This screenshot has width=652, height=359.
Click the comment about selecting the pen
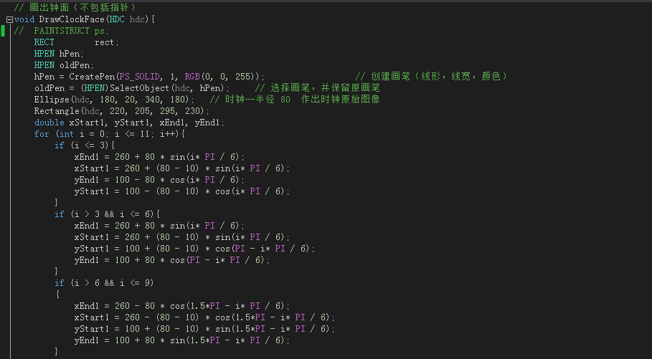coord(317,88)
